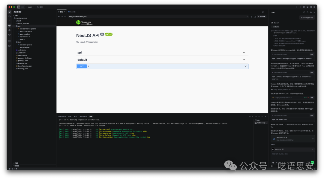The image size is (324, 179).
Task: Toggle the bottom panel layout icon
Action: pyautogui.click(x=307, y=7)
